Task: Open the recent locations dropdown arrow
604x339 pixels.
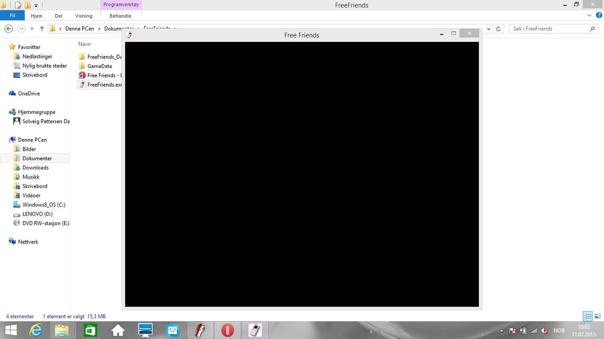Action: pos(32,29)
